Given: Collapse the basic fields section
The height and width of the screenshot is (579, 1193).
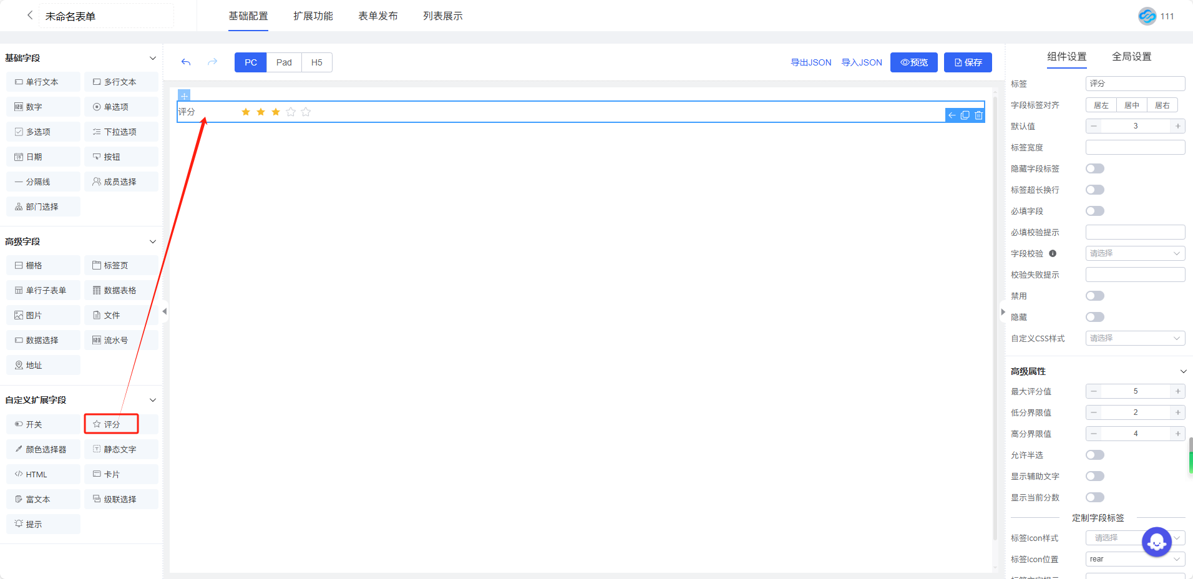Looking at the screenshot, I should 153,58.
